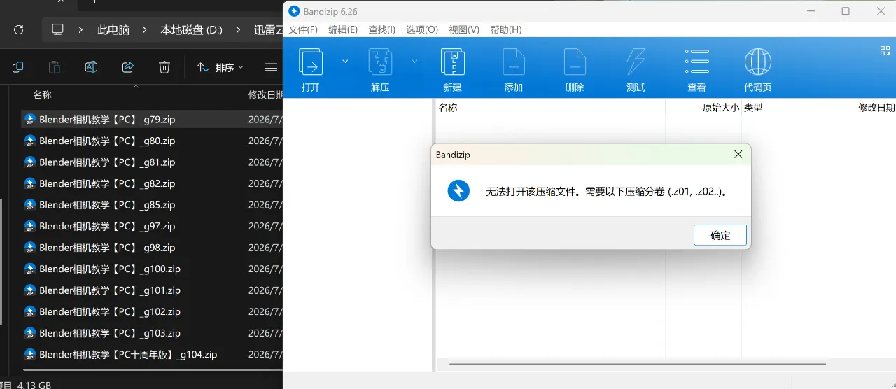The width and height of the screenshot is (896, 389).
Task: Minimize the Bandizip window
Action: pos(810,11)
